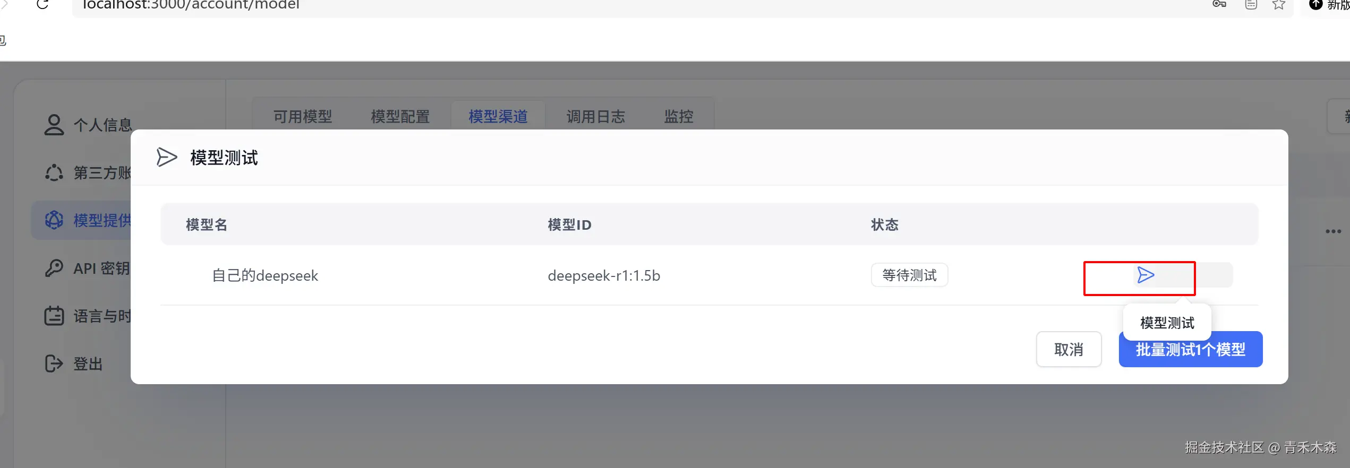Open API 密钥 sidebar item

[88, 268]
